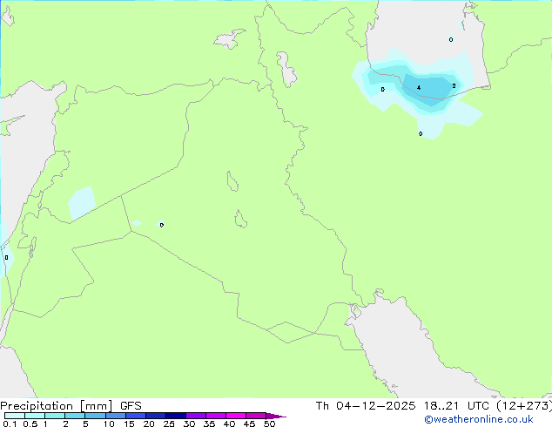This screenshot has width=552, height=427.
Task: Pick the 40–45 mm magenta legend swatch
Action: coord(236,416)
